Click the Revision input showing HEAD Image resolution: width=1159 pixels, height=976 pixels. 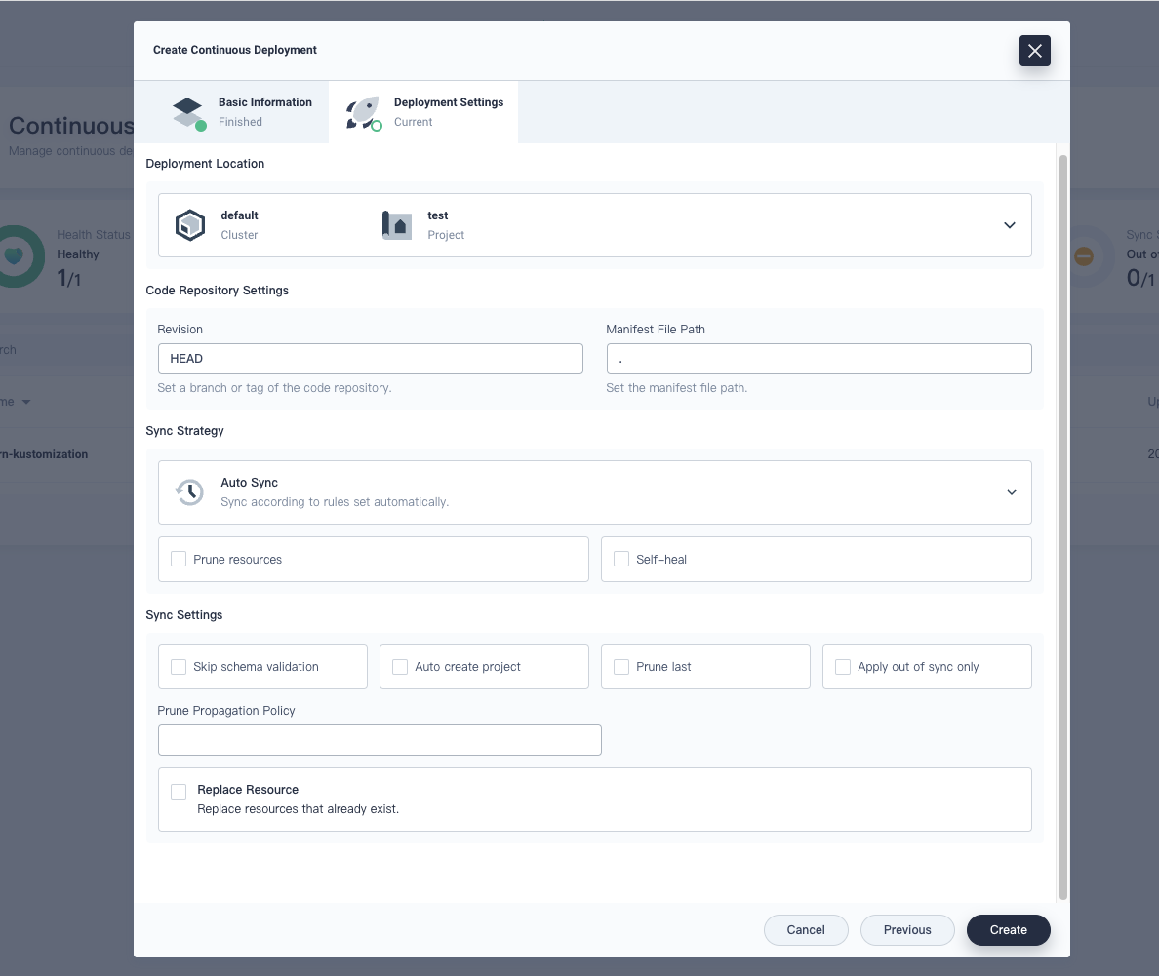point(371,358)
